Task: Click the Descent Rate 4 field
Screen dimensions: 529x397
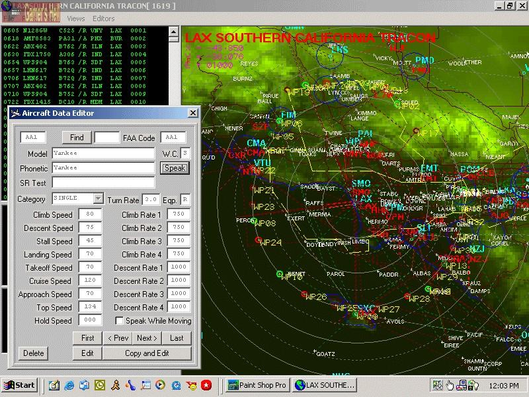Action: [x=179, y=306]
